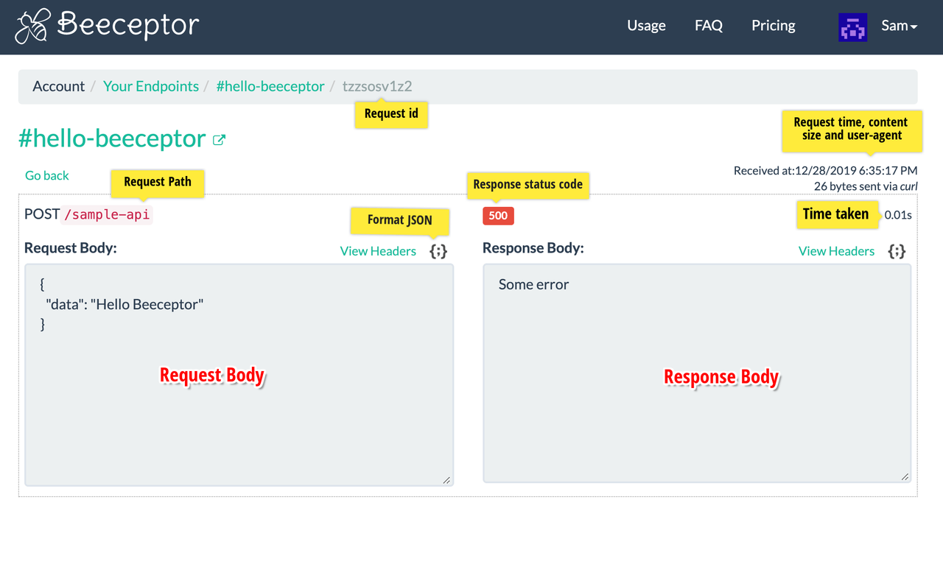Image resolution: width=943 pixels, height=564 pixels.
Task: Click the #hello-beeceptor page heading
Action: pyautogui.click(x=112, y=138)
